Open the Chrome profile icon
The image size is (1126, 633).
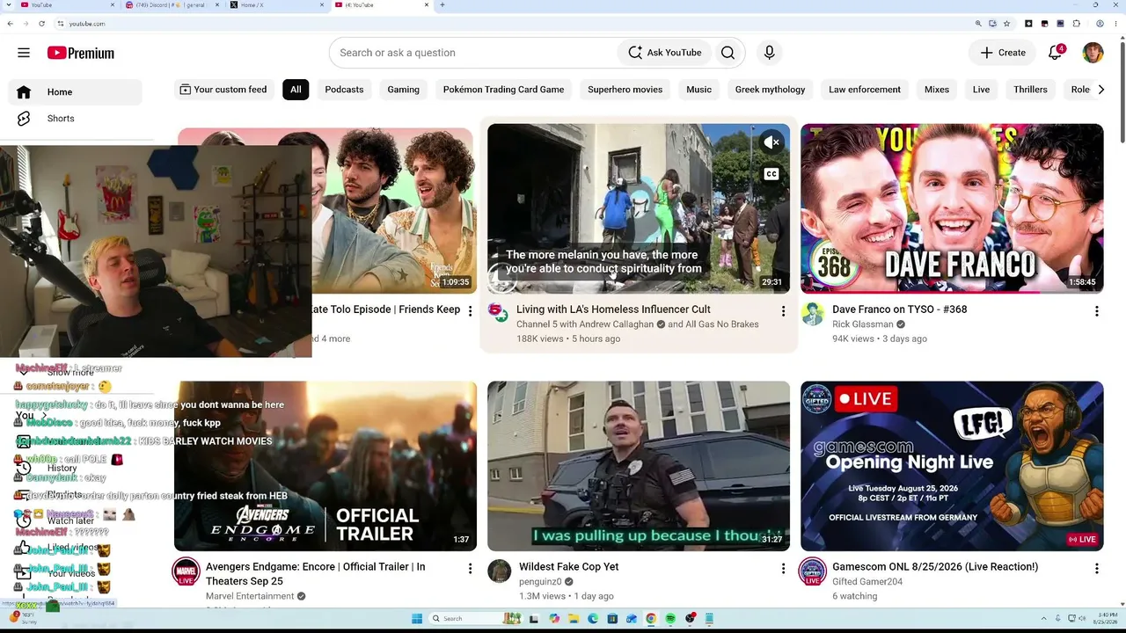tap(1100, 24)
